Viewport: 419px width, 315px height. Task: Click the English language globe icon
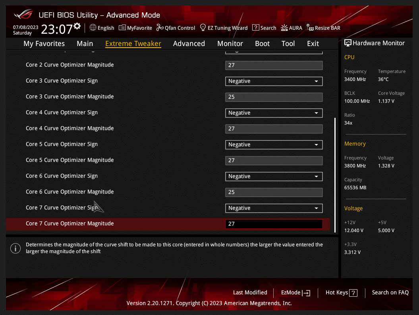(93, 27)
